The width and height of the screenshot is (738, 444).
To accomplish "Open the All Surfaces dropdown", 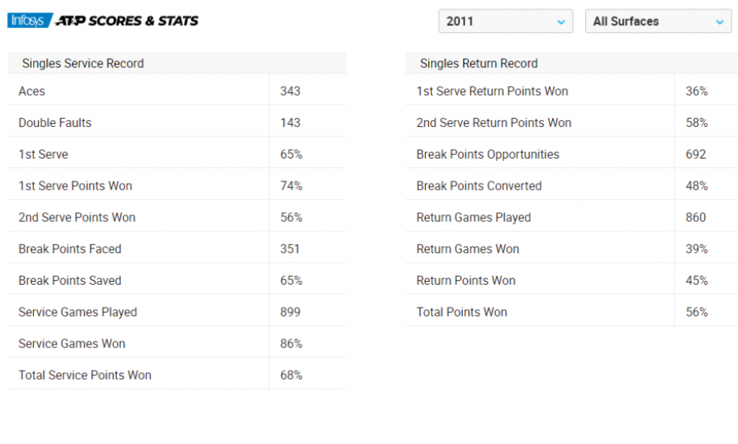I will 658,22.
